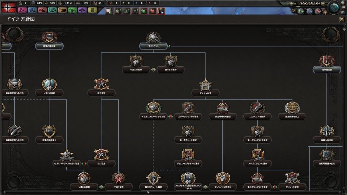347x195 pixels.
Task: Select the 海軍再武装 focus icon
Action: pyautogui.click(x=327, y=61)
